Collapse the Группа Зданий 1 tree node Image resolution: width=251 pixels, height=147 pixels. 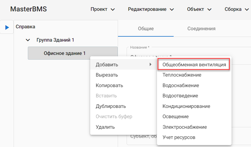(28, 40)
